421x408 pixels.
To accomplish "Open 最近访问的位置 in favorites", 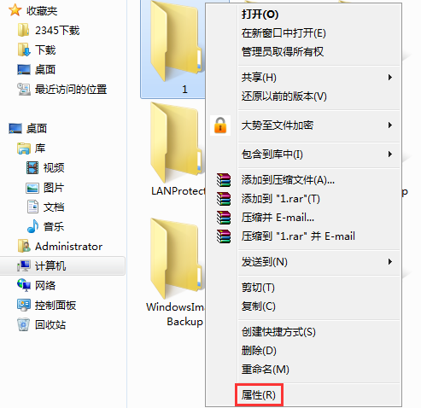I will click(x=62, y=90).
